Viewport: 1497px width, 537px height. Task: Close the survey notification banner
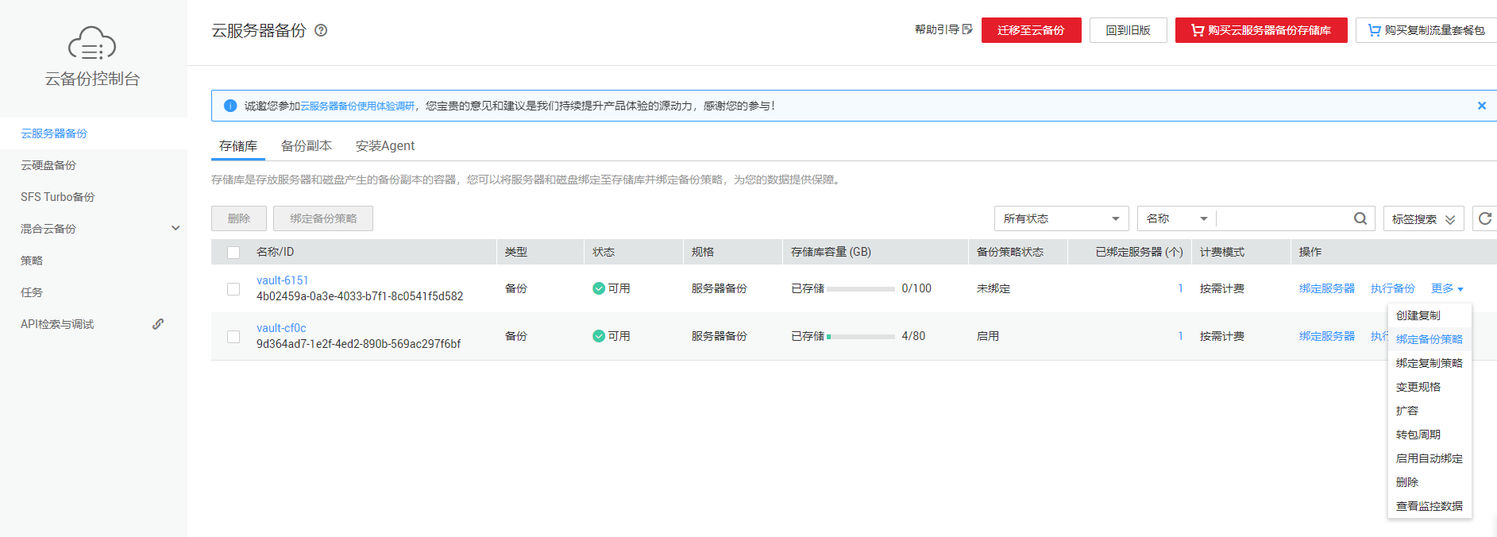coord(1481,106)
